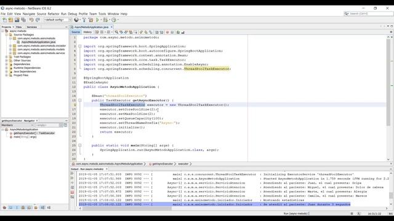The height and width of the screenshot is (221, 394).
Task: Click the green Run Project icon
Action: [97, 20]
